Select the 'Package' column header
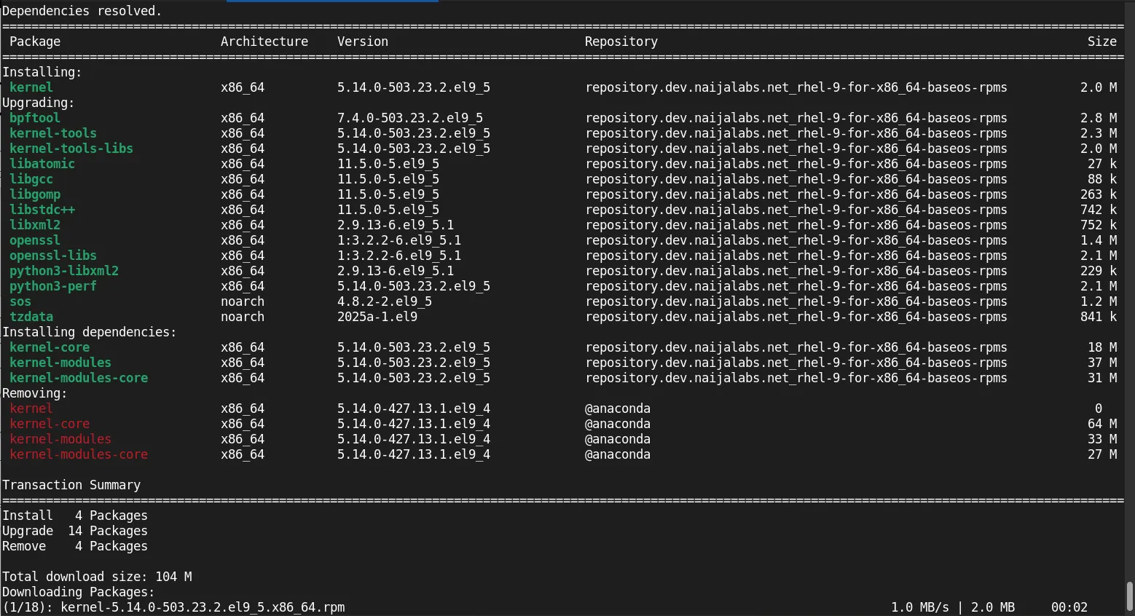The image size is (1135, 616). 35,42
